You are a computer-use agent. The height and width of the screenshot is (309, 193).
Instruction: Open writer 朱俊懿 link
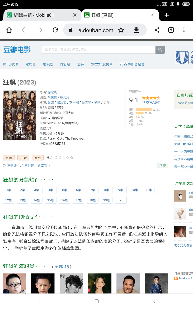click(52, 97)
